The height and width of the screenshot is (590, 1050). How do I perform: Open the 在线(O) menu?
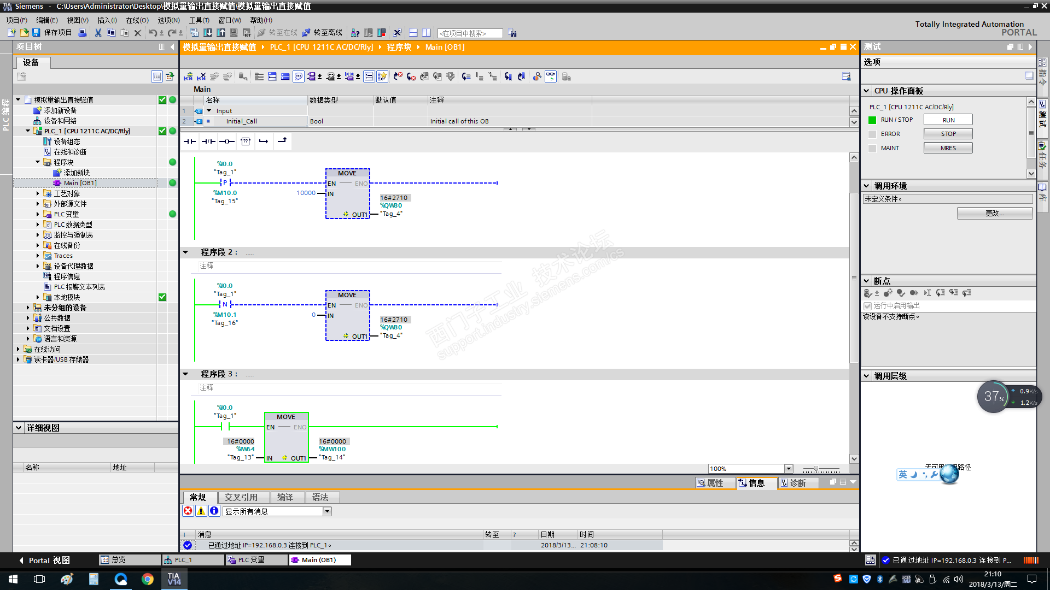click(137, 20)
